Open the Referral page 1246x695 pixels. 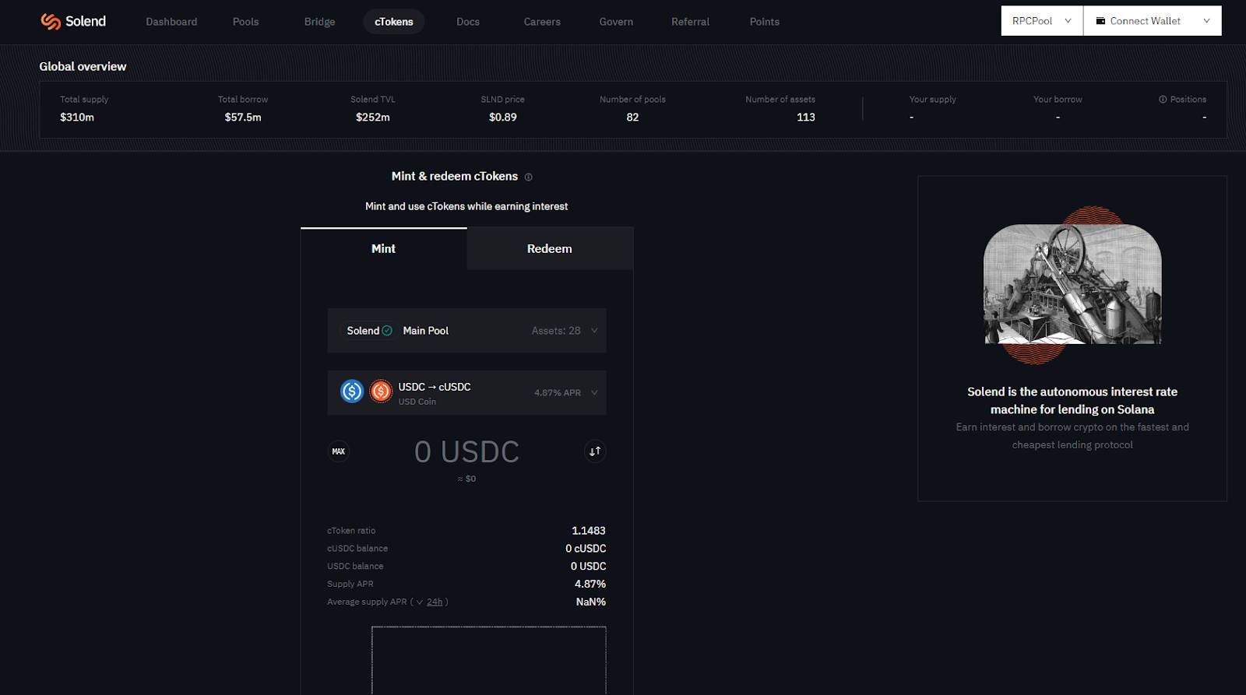(690, 22)
